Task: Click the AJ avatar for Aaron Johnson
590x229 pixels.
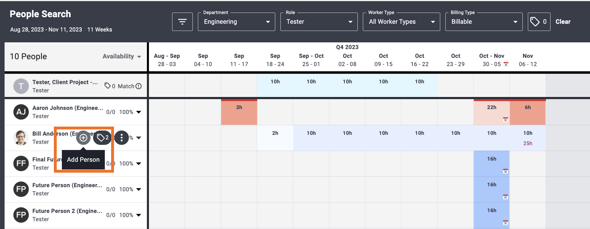Action: 21,112
